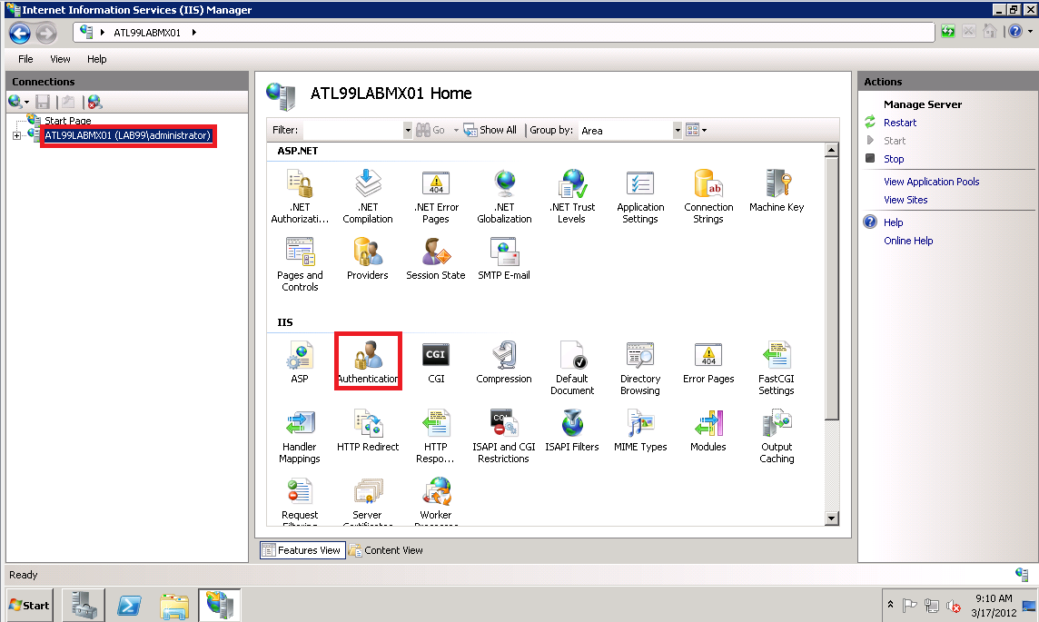Open Output Caching feature
The image size is (1039, 622).
[777, 436]
